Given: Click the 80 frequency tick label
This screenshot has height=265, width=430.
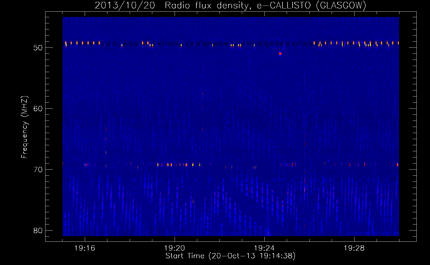Looking at the screenshot, I should [38, 231].
